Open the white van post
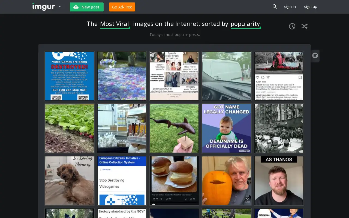349x218 pixels. coord(227,76)
